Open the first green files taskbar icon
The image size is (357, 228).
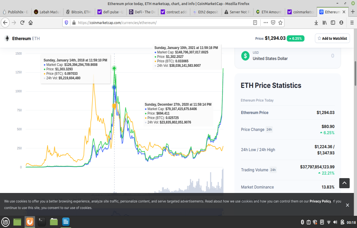click(18, 222)
